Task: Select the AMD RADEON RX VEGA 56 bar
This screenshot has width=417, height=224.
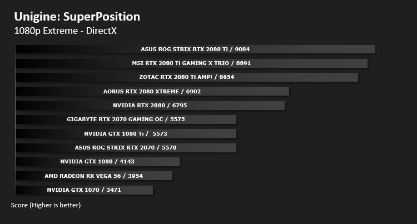Action: tap(93, 176)
